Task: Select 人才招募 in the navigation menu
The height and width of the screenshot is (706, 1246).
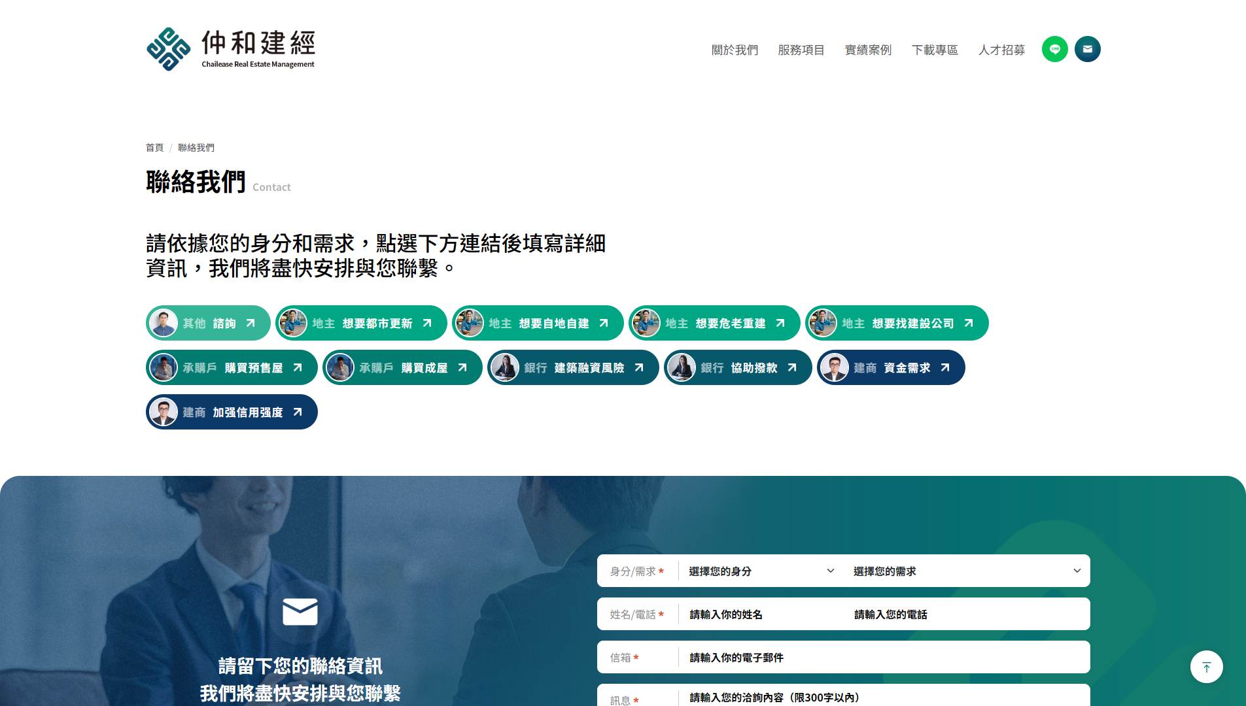Action: point(1001,50)
